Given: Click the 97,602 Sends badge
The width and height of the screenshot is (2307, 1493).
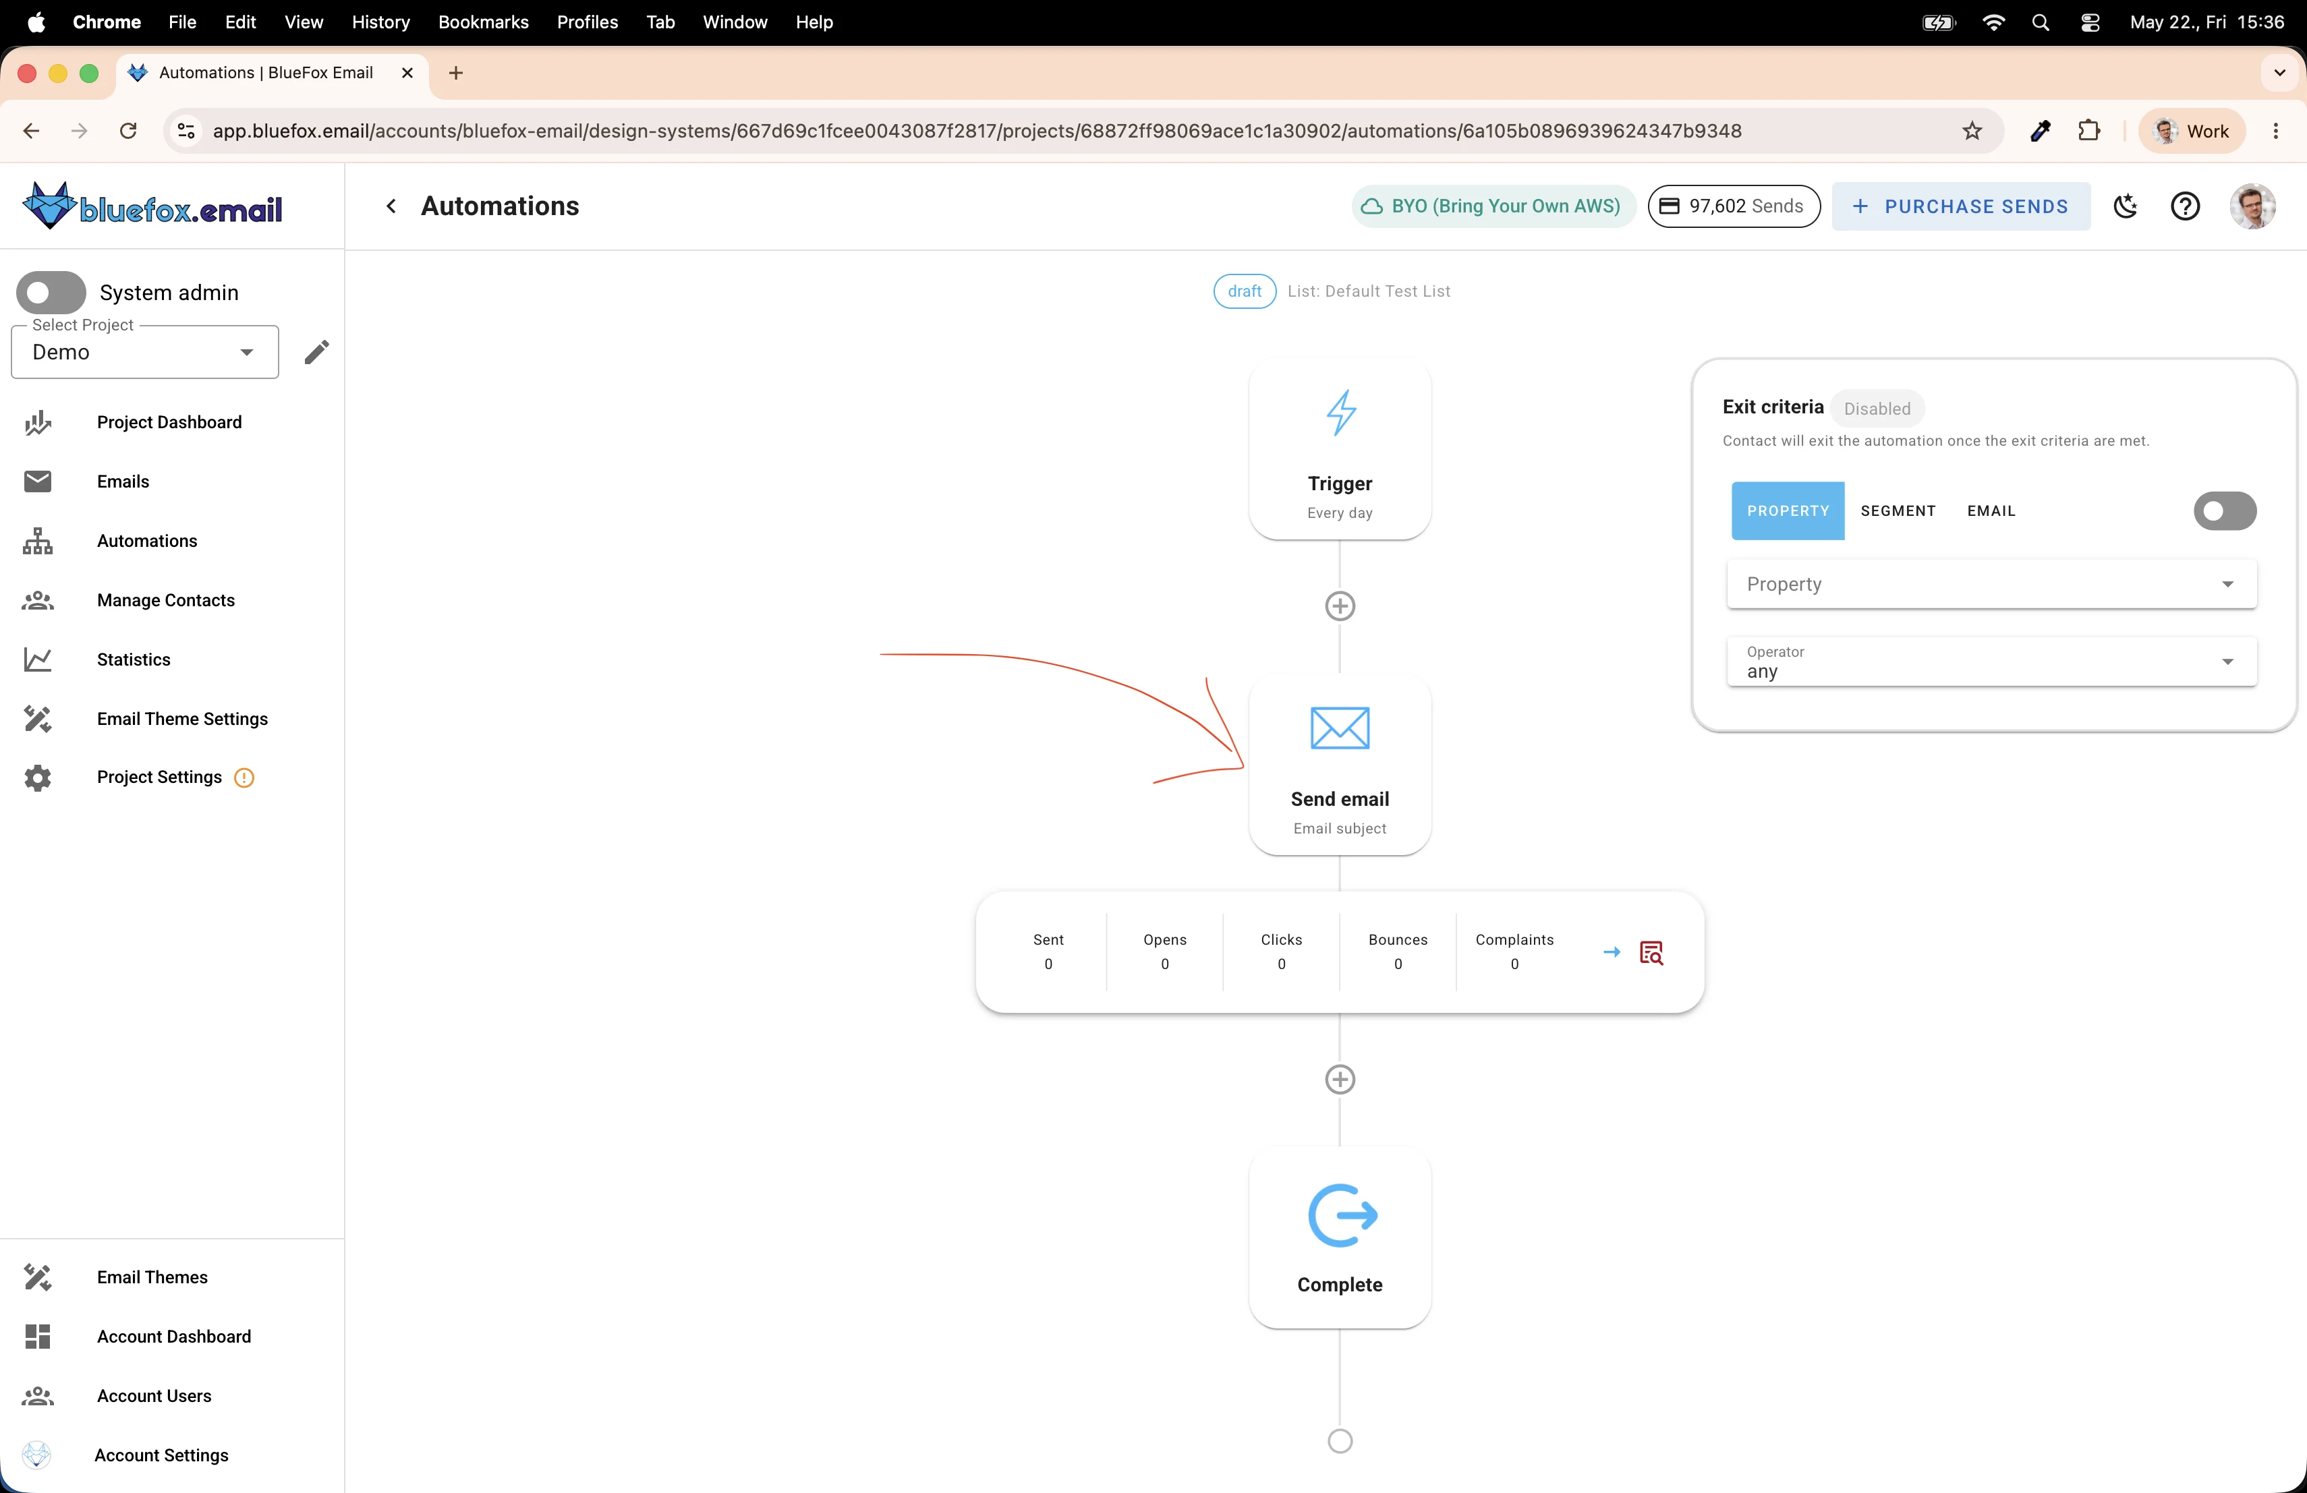Looking at the screenshot, I should pos(1733,206).
